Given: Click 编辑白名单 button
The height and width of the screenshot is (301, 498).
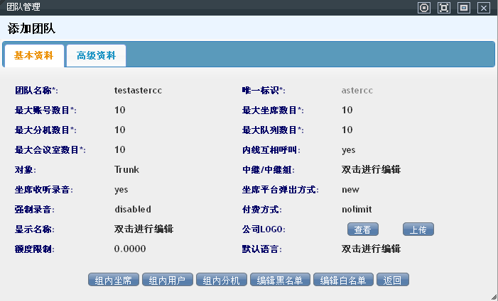Looking at the screenshot, I should point(343,280).
